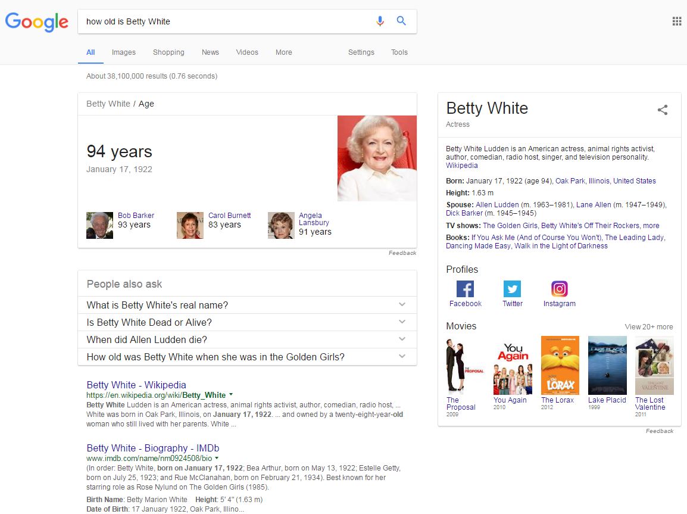Open The Proposal movie poster
687x514 pixels.
coord(466,366)
